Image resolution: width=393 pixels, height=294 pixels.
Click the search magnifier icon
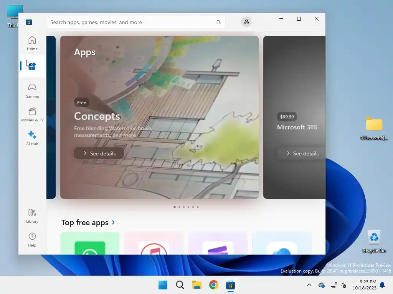tap(218, 22)
